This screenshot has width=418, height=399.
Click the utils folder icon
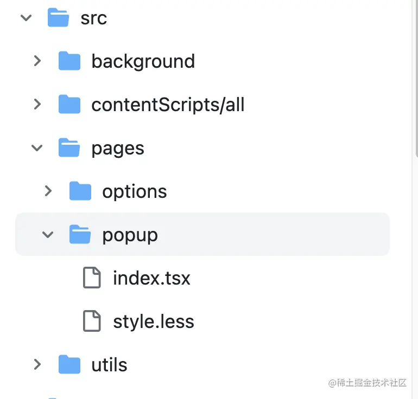point(69,364)
